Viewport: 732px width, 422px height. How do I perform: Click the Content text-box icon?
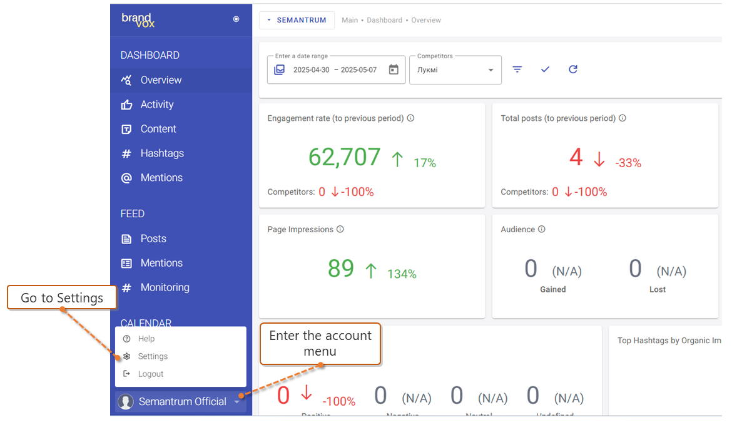click(x=126, y=129)
